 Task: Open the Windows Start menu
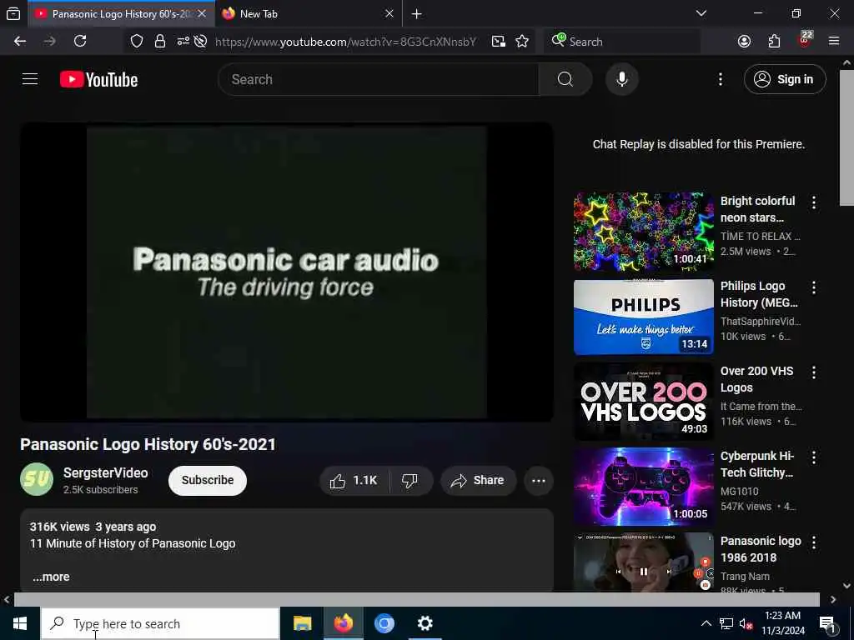[20, 623]
